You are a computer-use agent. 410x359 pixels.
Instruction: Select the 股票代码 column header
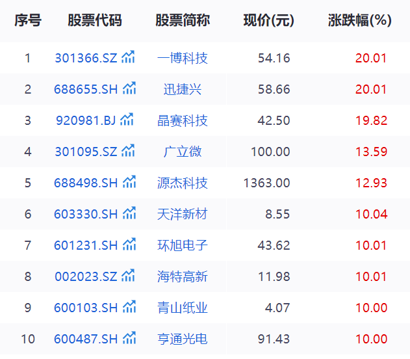[x=95, y=20]
